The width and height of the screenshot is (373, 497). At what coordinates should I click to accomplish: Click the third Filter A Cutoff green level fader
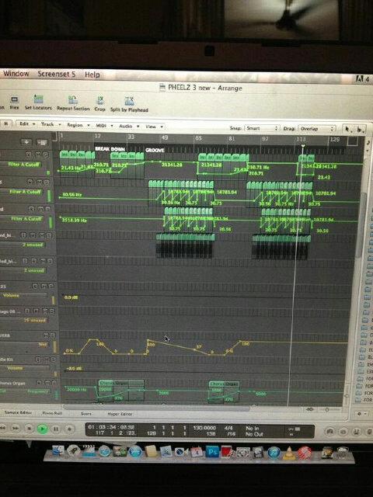51,223
